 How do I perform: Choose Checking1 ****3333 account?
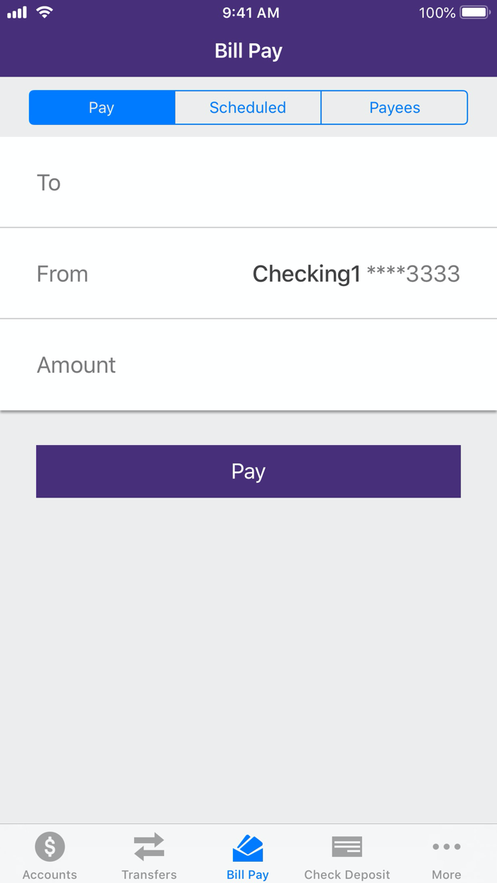356,273
